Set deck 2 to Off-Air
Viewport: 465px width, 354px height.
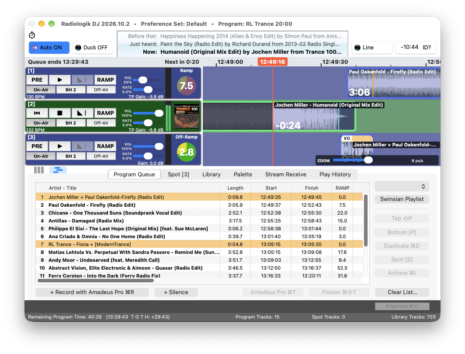click(x=101, y=123)
